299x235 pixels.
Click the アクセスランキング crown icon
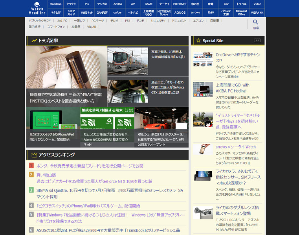pos(34,155)
